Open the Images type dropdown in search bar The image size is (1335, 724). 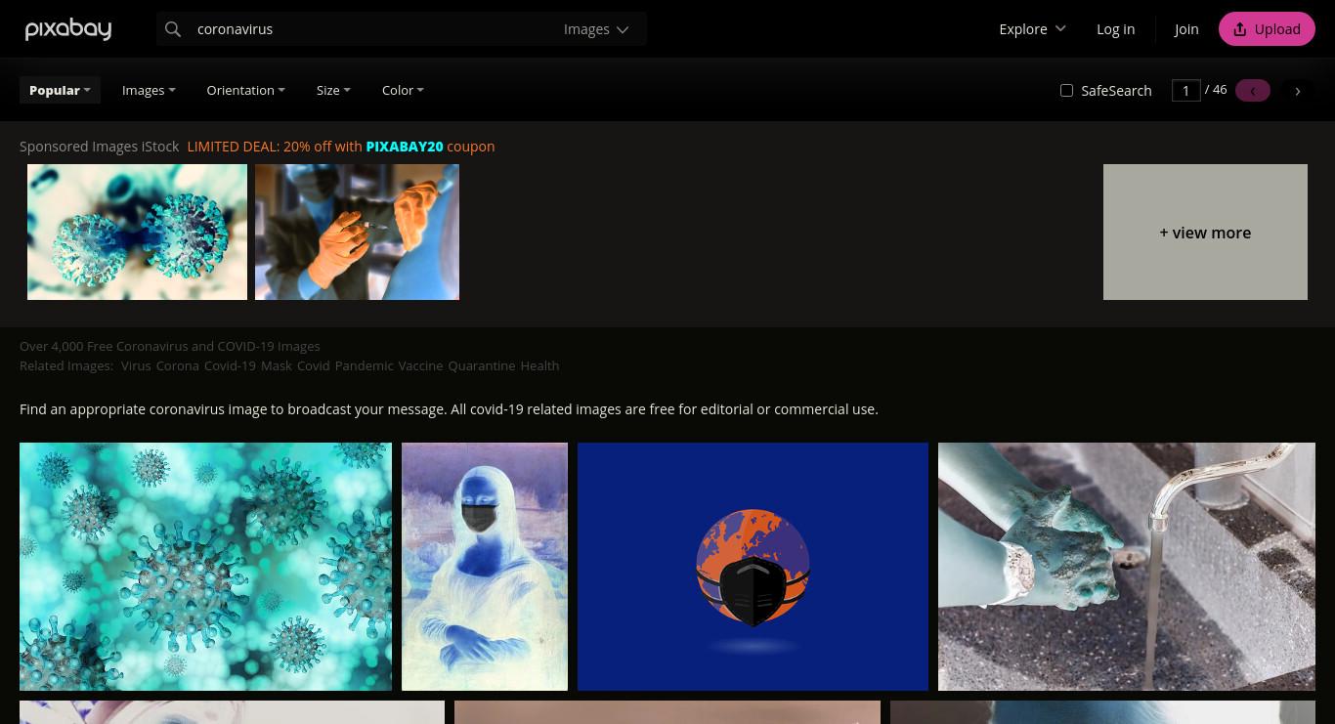(x=596, y=29)
